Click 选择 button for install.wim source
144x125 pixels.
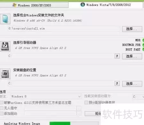pyautogui.click(x=132, y=29)
